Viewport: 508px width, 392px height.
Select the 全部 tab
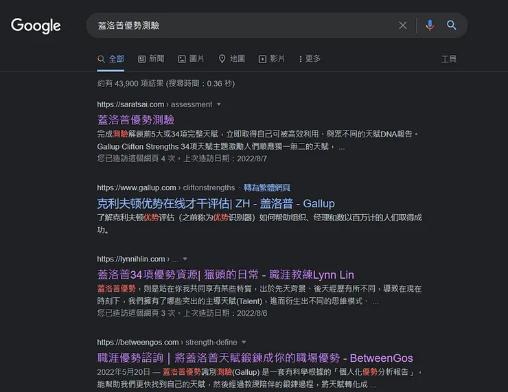111,59
